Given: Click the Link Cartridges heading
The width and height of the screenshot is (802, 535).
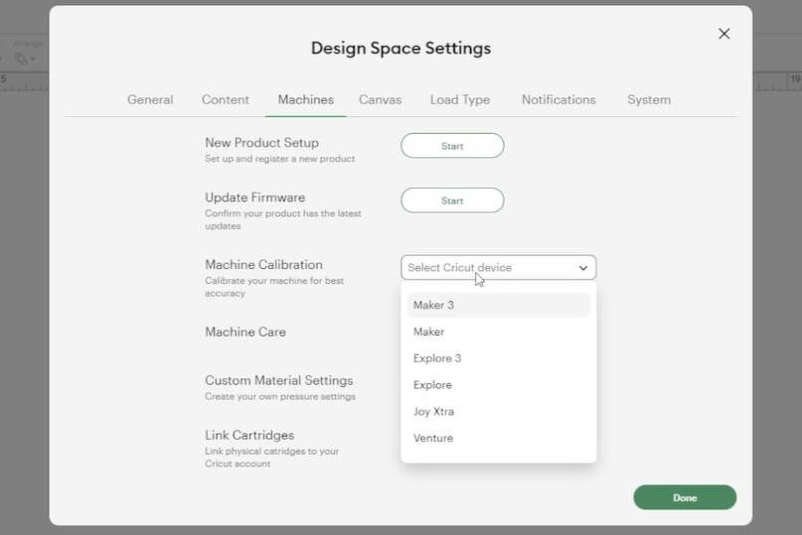Looking at the screenshot, I should [x=249, y=436].
